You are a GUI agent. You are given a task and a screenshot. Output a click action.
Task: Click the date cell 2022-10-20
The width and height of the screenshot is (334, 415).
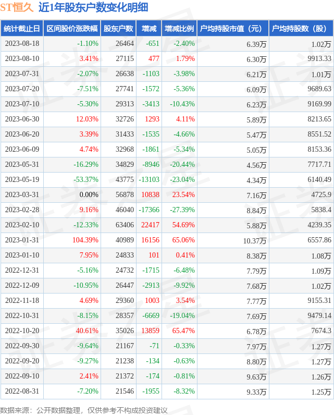[22, 331]
